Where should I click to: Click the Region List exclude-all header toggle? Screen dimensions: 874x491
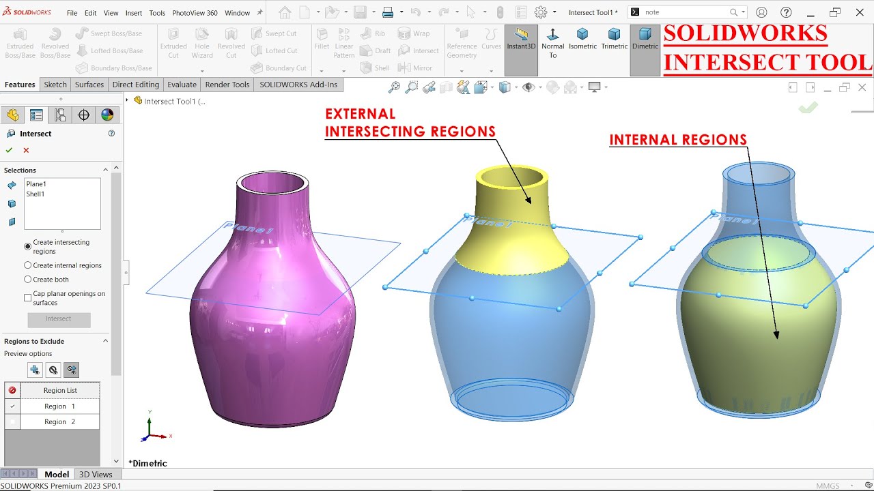[12, 391]
